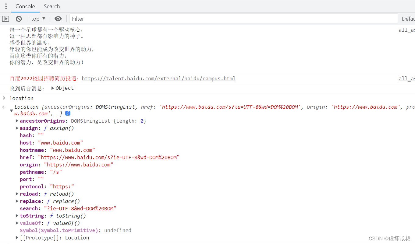Toggle the console sidebar panel icon

point(5,19)
